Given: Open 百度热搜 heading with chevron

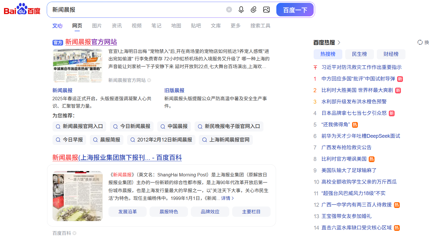Looking at the screenshot, I should [327, 42].
